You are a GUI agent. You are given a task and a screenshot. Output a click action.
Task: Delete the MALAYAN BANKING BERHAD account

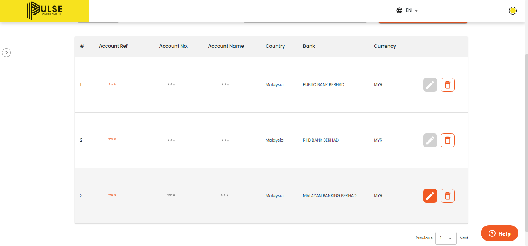tap(448, 196)
